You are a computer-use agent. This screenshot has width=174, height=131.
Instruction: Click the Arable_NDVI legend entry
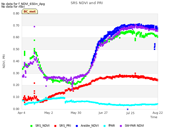click(87, 126)
